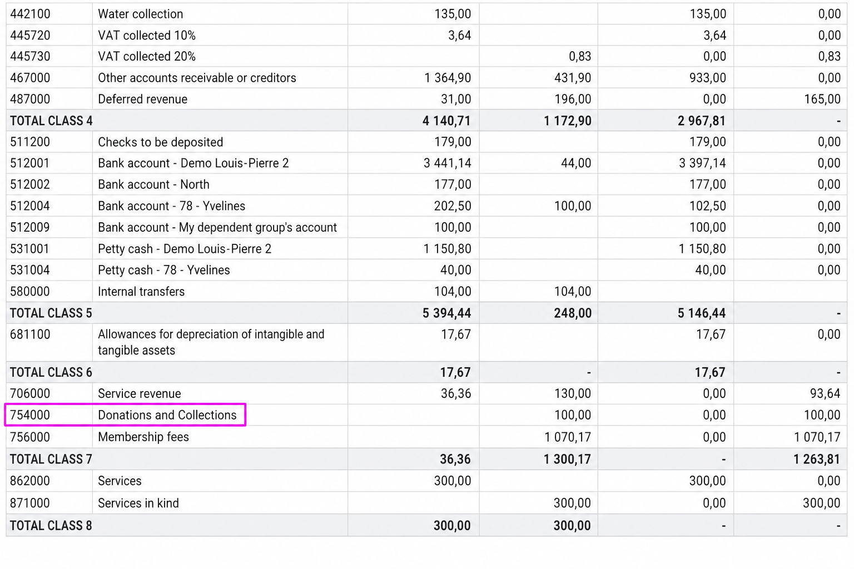The width and height of the screenshot is (854, 569).
Task: Select "VAT collected 20%" account name
Action: (x=147, y=57)
